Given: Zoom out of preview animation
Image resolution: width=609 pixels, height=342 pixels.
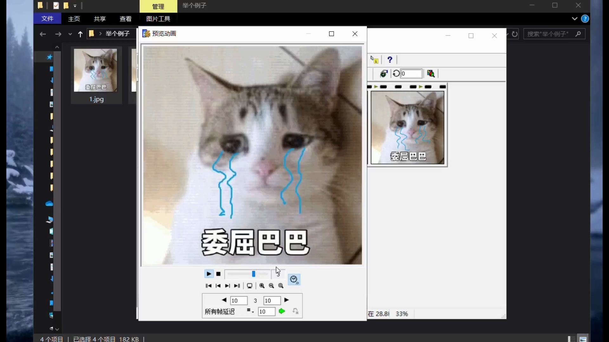Looking at the screenshot, I should (272, 286).
